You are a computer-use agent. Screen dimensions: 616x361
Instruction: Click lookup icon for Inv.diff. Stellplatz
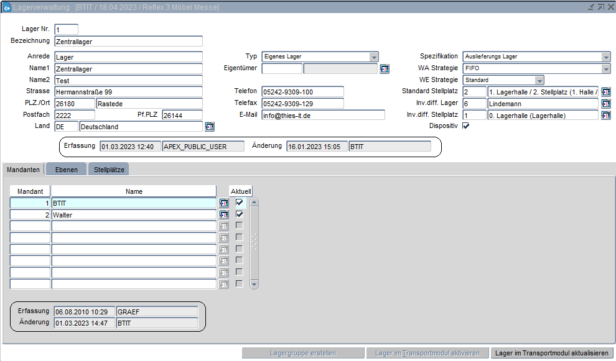(x=606, y=116)
